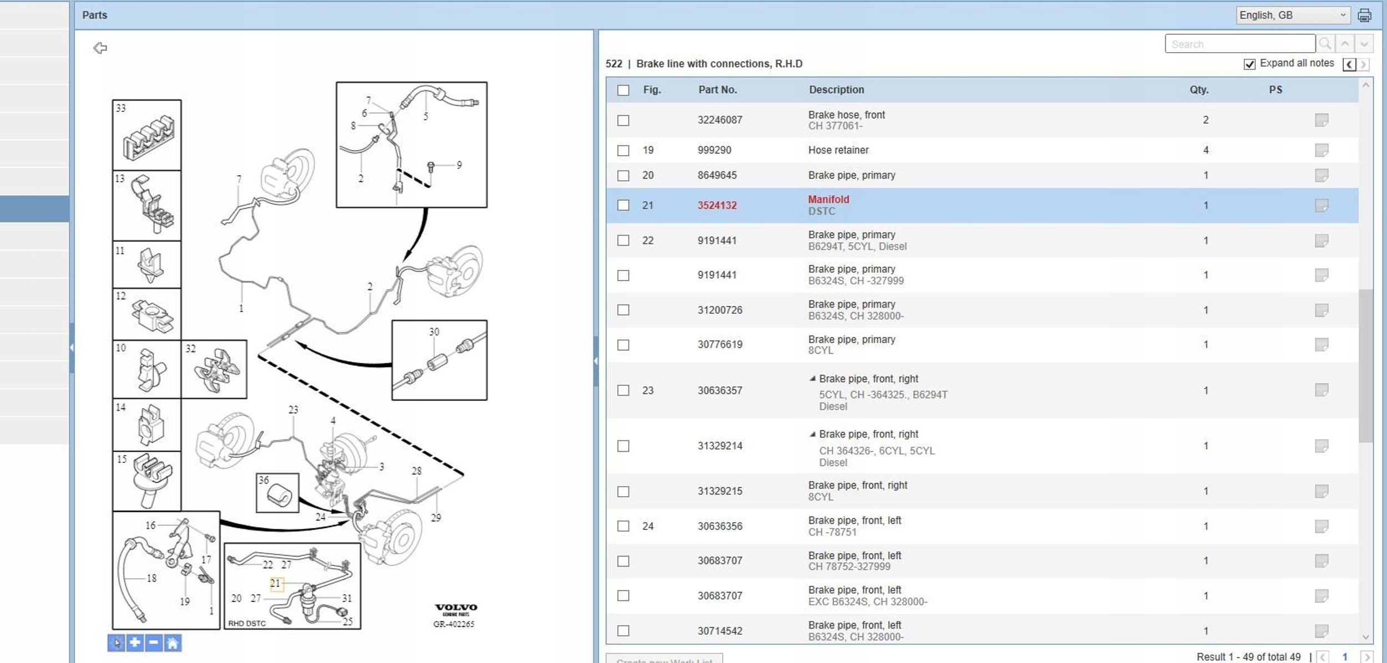Click the Description column header

pos(836,90)
